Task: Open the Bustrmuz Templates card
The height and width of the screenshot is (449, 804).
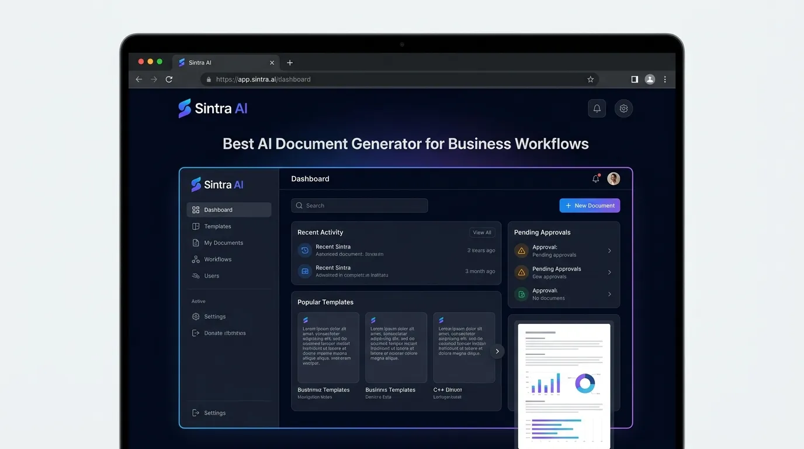Action: 328,356
